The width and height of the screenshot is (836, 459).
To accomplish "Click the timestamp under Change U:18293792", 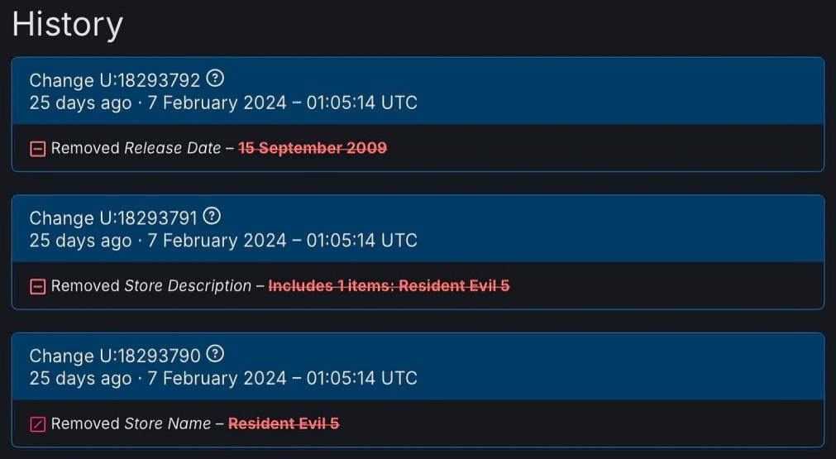I will pyautogui.click(x=223, y=103).
